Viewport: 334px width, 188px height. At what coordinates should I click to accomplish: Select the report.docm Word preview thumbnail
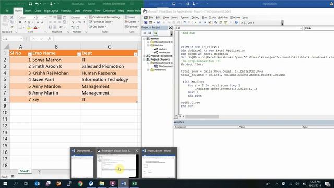click(x=159, y=166)
